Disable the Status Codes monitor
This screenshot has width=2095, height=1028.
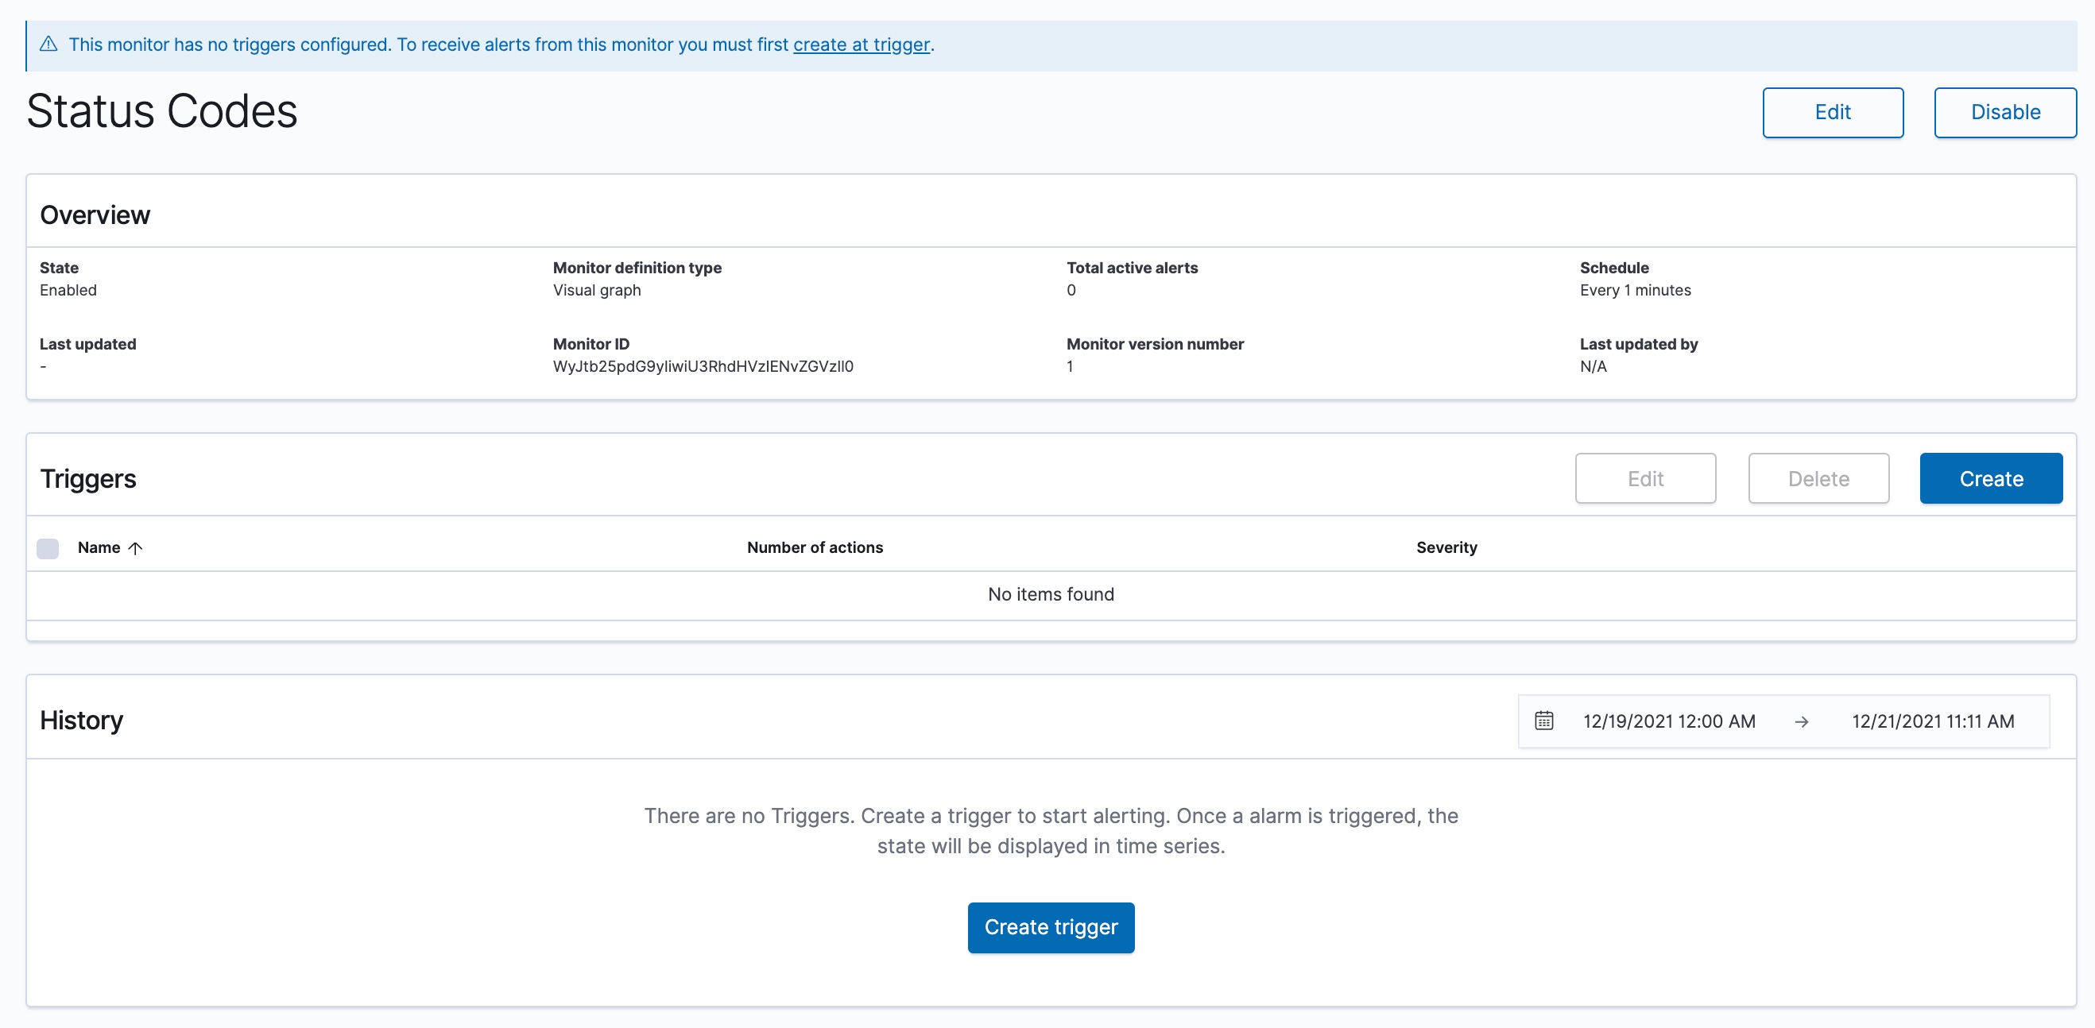tap(2004, 112)
